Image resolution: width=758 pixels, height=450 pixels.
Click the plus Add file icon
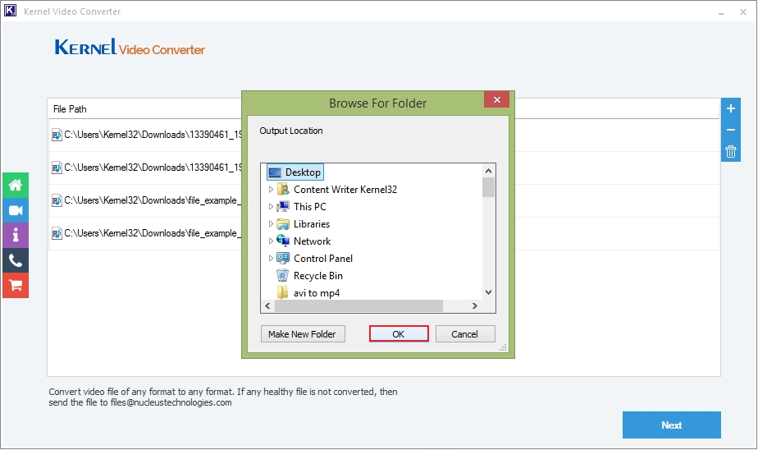[x=730, y=108]
